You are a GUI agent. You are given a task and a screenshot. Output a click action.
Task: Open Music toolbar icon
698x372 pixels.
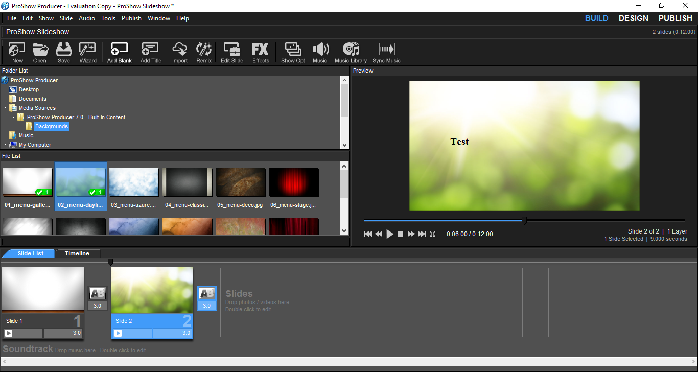[x=320, y=53]
